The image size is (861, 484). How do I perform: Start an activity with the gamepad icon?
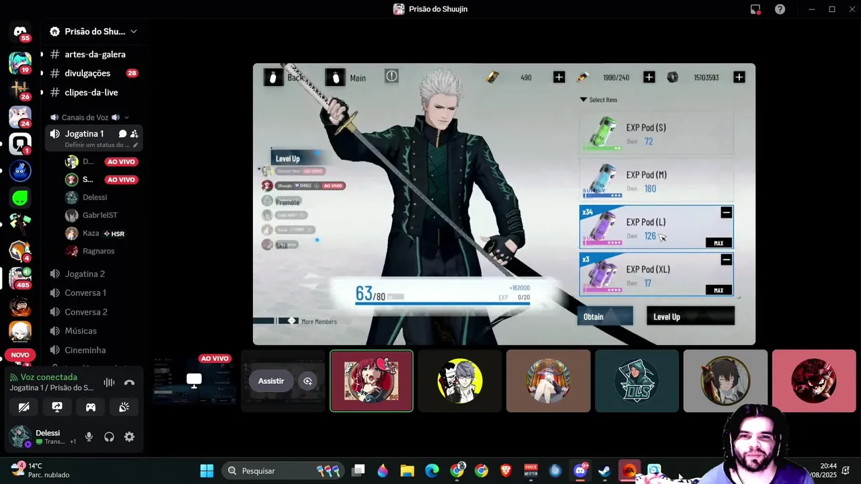(x=90, y=407)
